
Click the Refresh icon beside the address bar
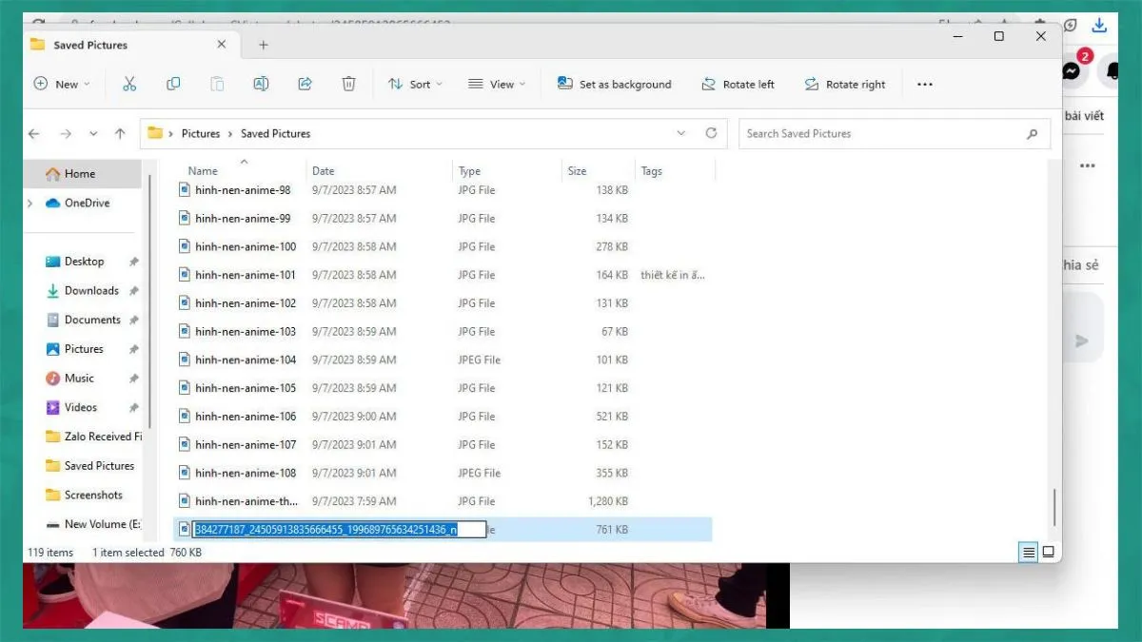tap(712, 133)
